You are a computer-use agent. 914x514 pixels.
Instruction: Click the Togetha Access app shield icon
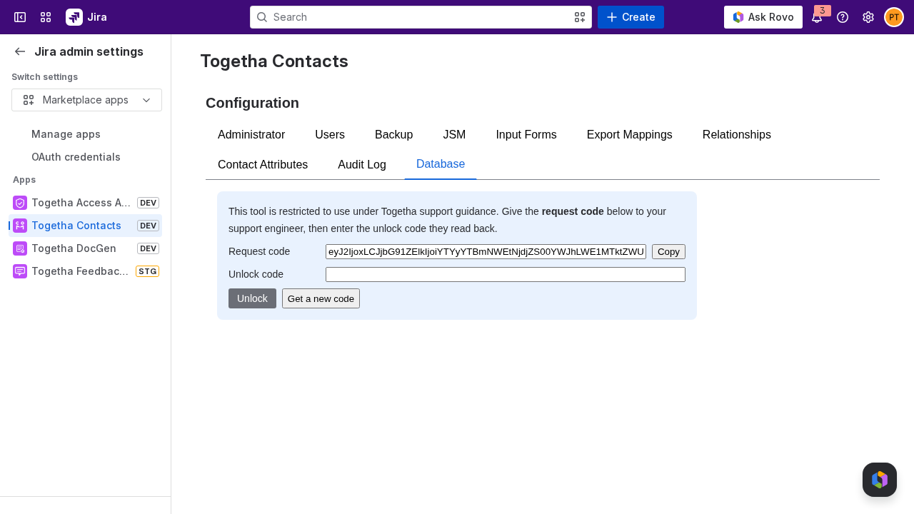(x=20, y=203)
